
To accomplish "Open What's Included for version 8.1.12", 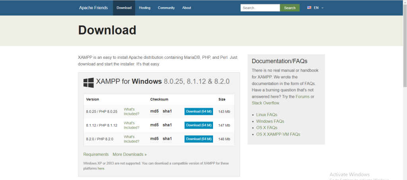I will (x=131, y=125).
